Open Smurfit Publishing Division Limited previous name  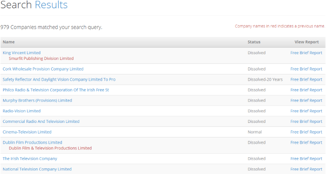click(x=41, y=59)
